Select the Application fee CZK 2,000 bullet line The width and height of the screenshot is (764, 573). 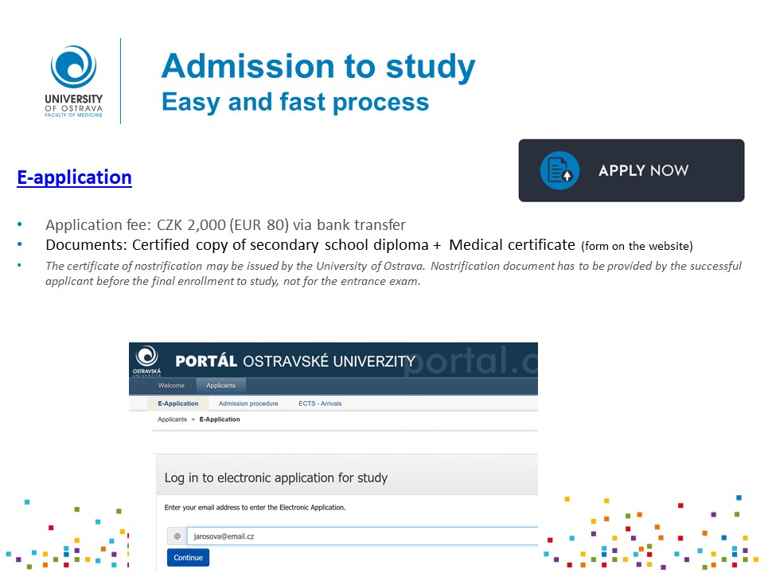[x=225, y=224]
